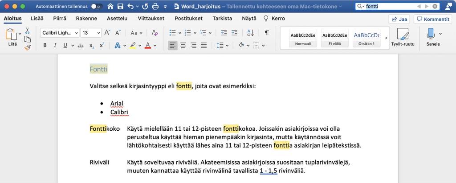Switch to the Rakenne tab
The image size is (456, 183).
[86, 19]
